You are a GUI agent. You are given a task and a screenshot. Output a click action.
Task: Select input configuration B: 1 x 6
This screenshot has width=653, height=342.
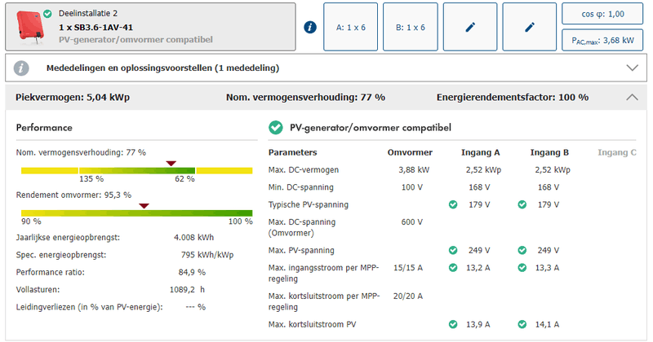[411, 27]
